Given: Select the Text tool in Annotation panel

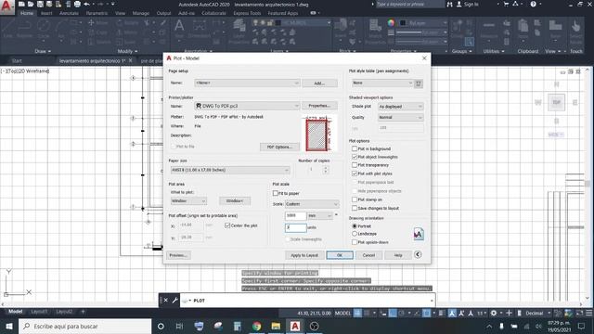Looking at the screenshot, I should [179, 29].
